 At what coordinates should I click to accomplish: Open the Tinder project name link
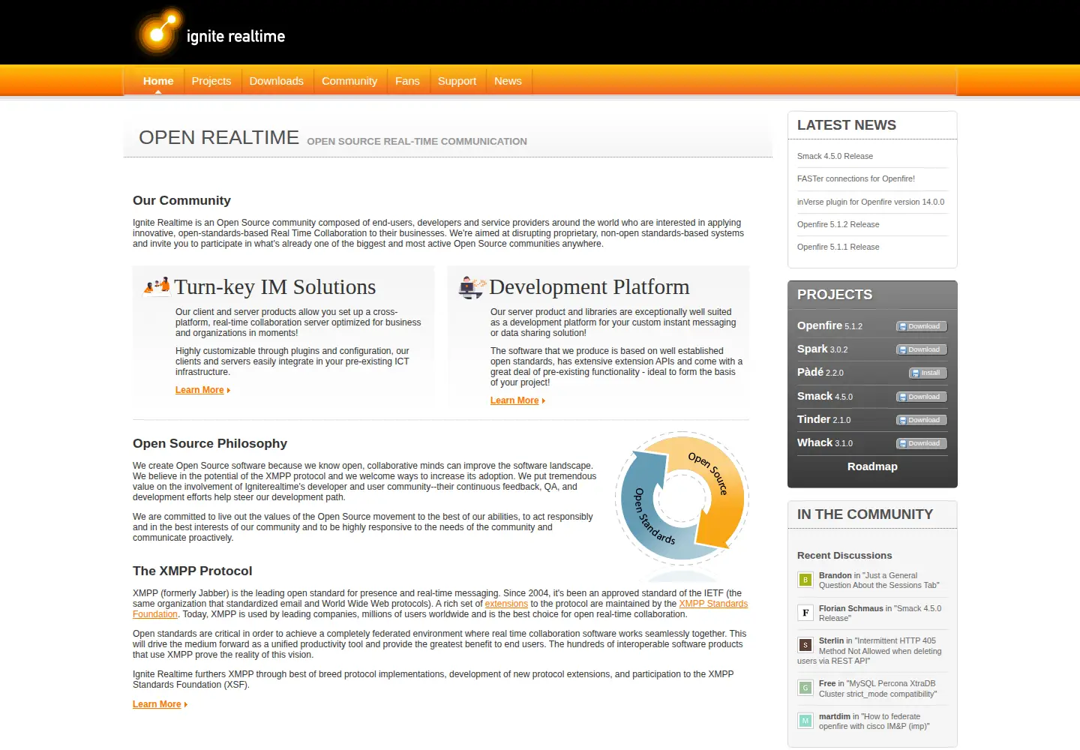pos(814,419)
